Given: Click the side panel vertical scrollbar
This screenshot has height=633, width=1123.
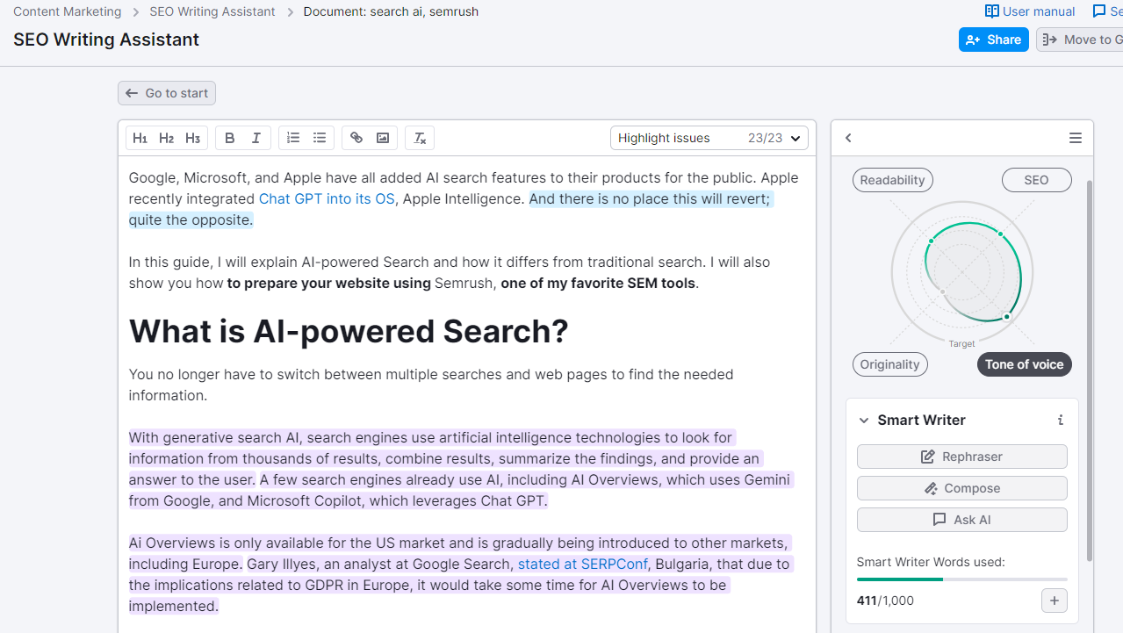Looking at the screenshot, I should click(1090, 369).
